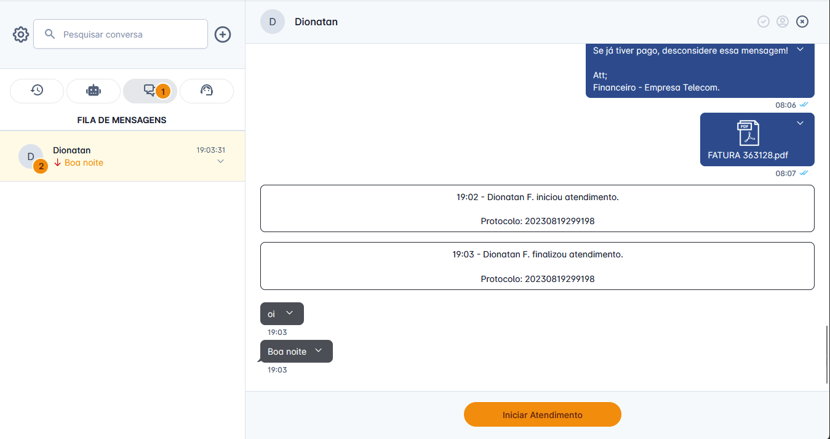Click the checkmark circle icon in chat header

tap(764, 22)
